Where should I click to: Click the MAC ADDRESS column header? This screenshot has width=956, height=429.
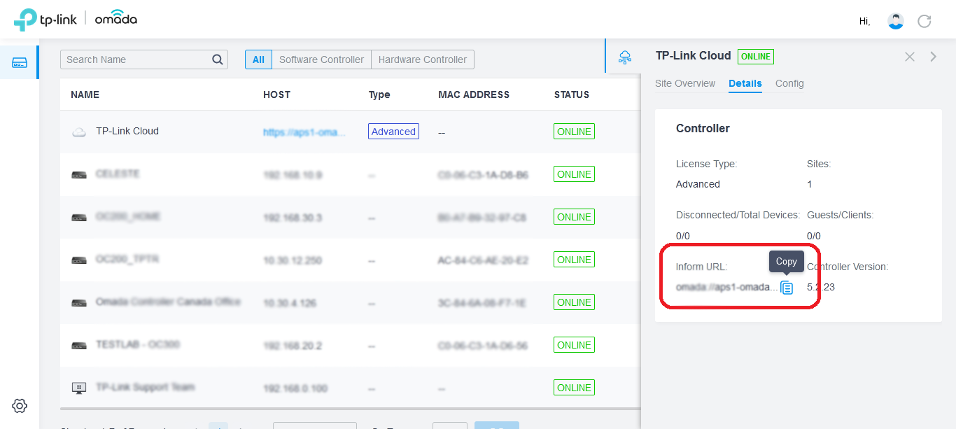pyautogui.click(x=474, y=94)
